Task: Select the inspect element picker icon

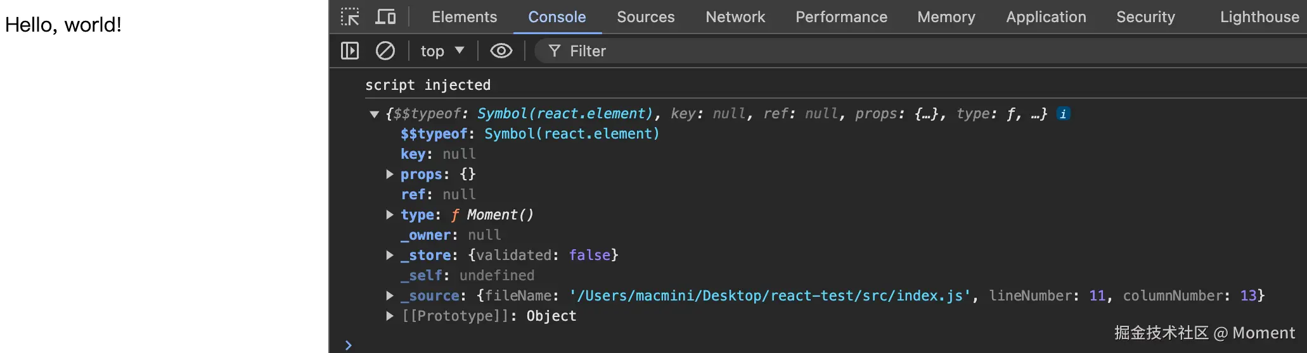Action: pyautogui.click(x=350, y=17)
